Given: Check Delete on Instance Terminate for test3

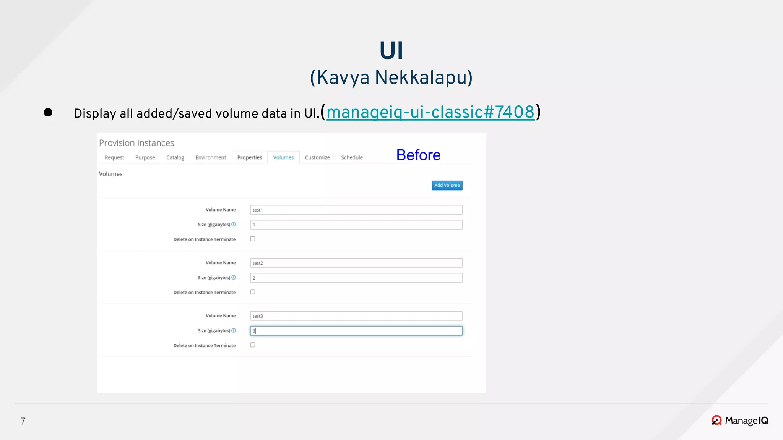Looking at the screenshot, I should coord(253,345).
